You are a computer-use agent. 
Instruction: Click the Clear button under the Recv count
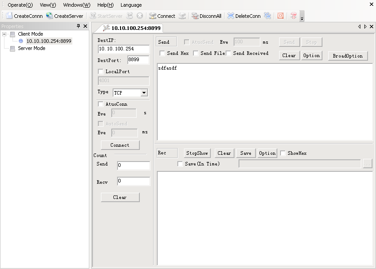[x=120, y=197]
